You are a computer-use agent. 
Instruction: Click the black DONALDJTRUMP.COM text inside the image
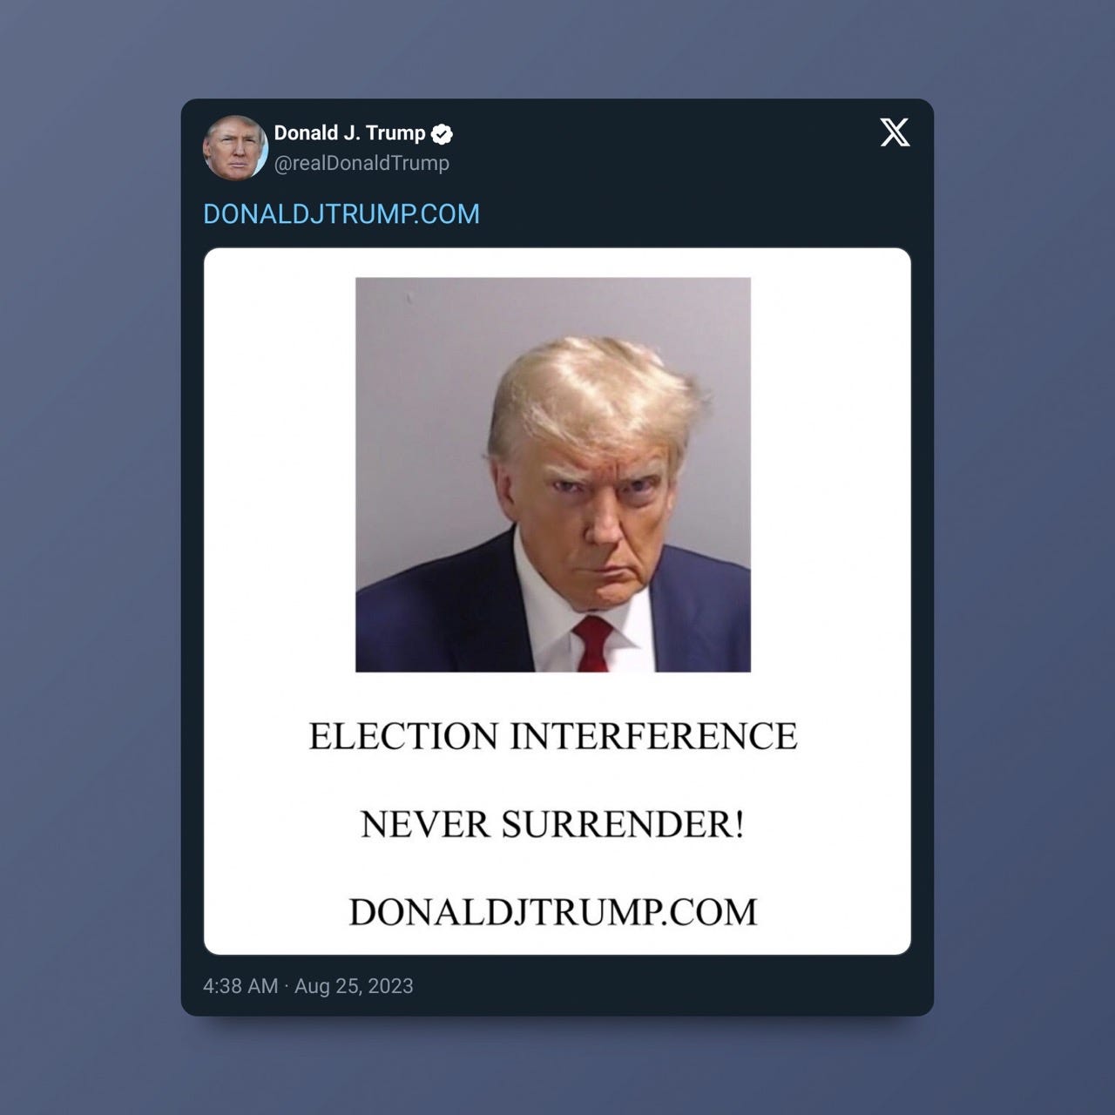tap(553, 912)
